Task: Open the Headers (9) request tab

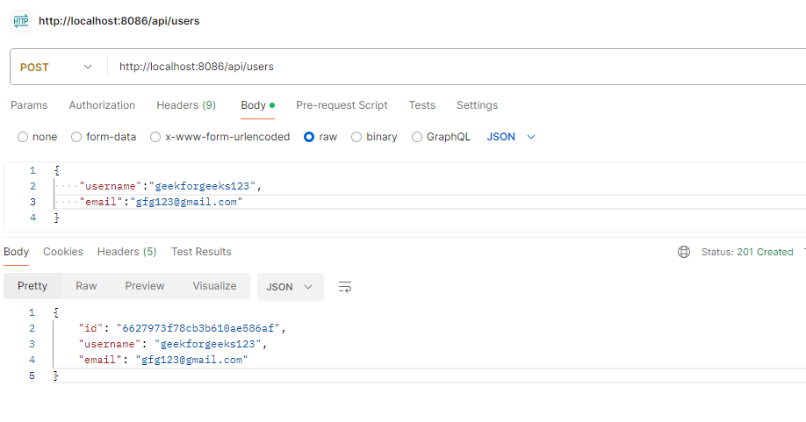Action: (186, 105)
